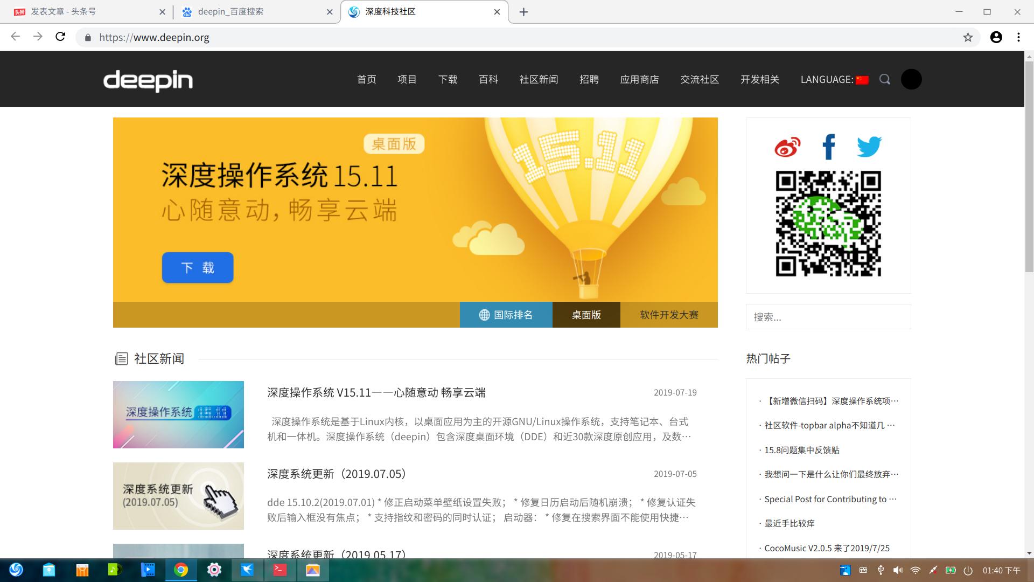1034x582 pixels.
Task: Open the terminal dock icon
Action: point(280,570)
